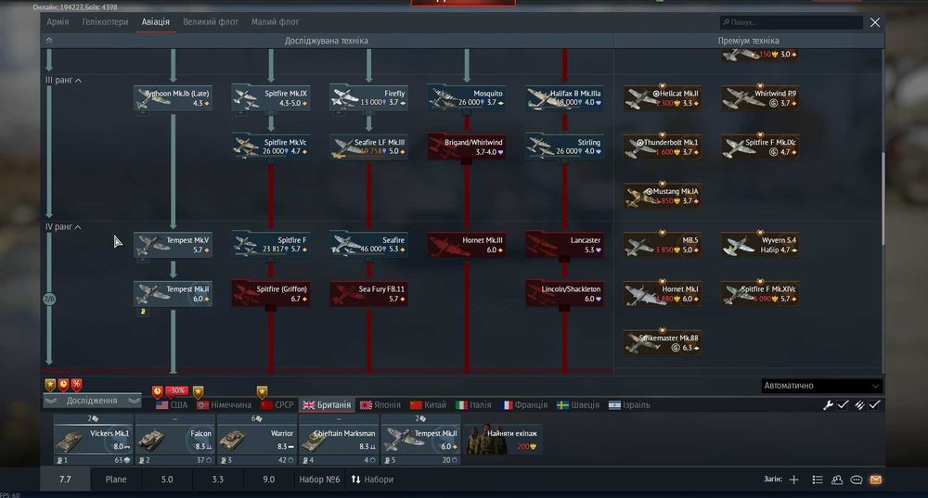Select the 9.0 preset
This screenshot has height=498, width=928.
(x=269, y=479)
